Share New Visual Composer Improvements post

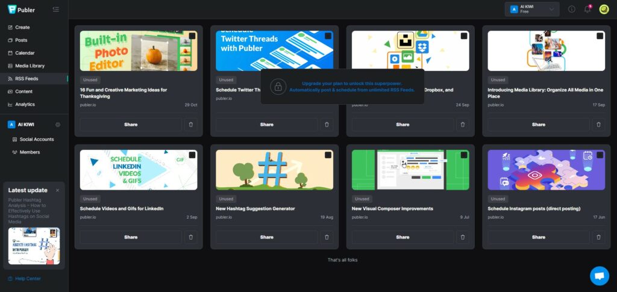[x=402, y=237]
